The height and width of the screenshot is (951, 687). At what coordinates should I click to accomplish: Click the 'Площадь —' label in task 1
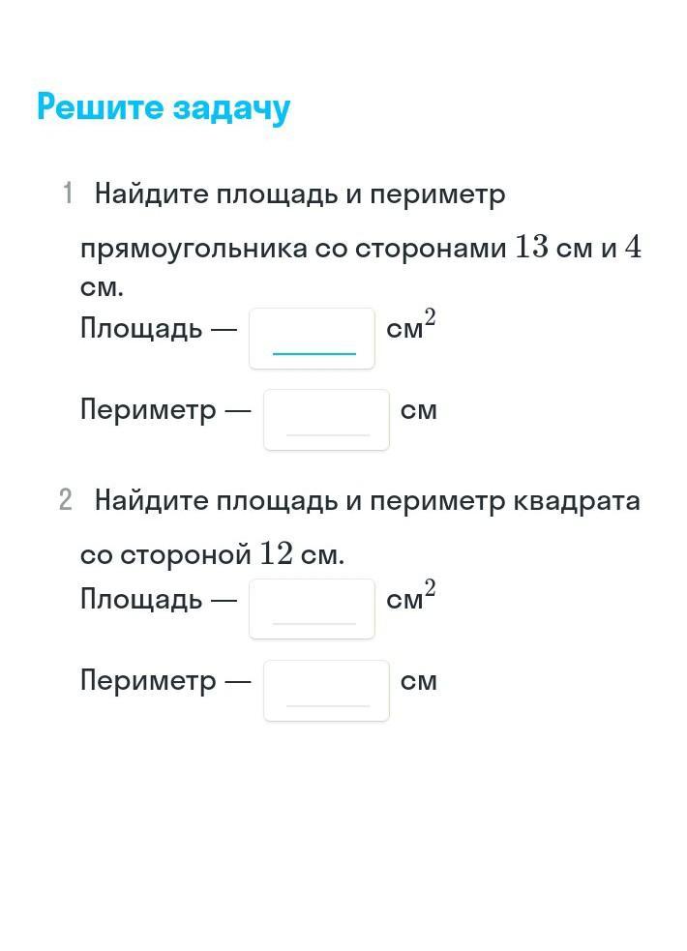click(158, 329)
